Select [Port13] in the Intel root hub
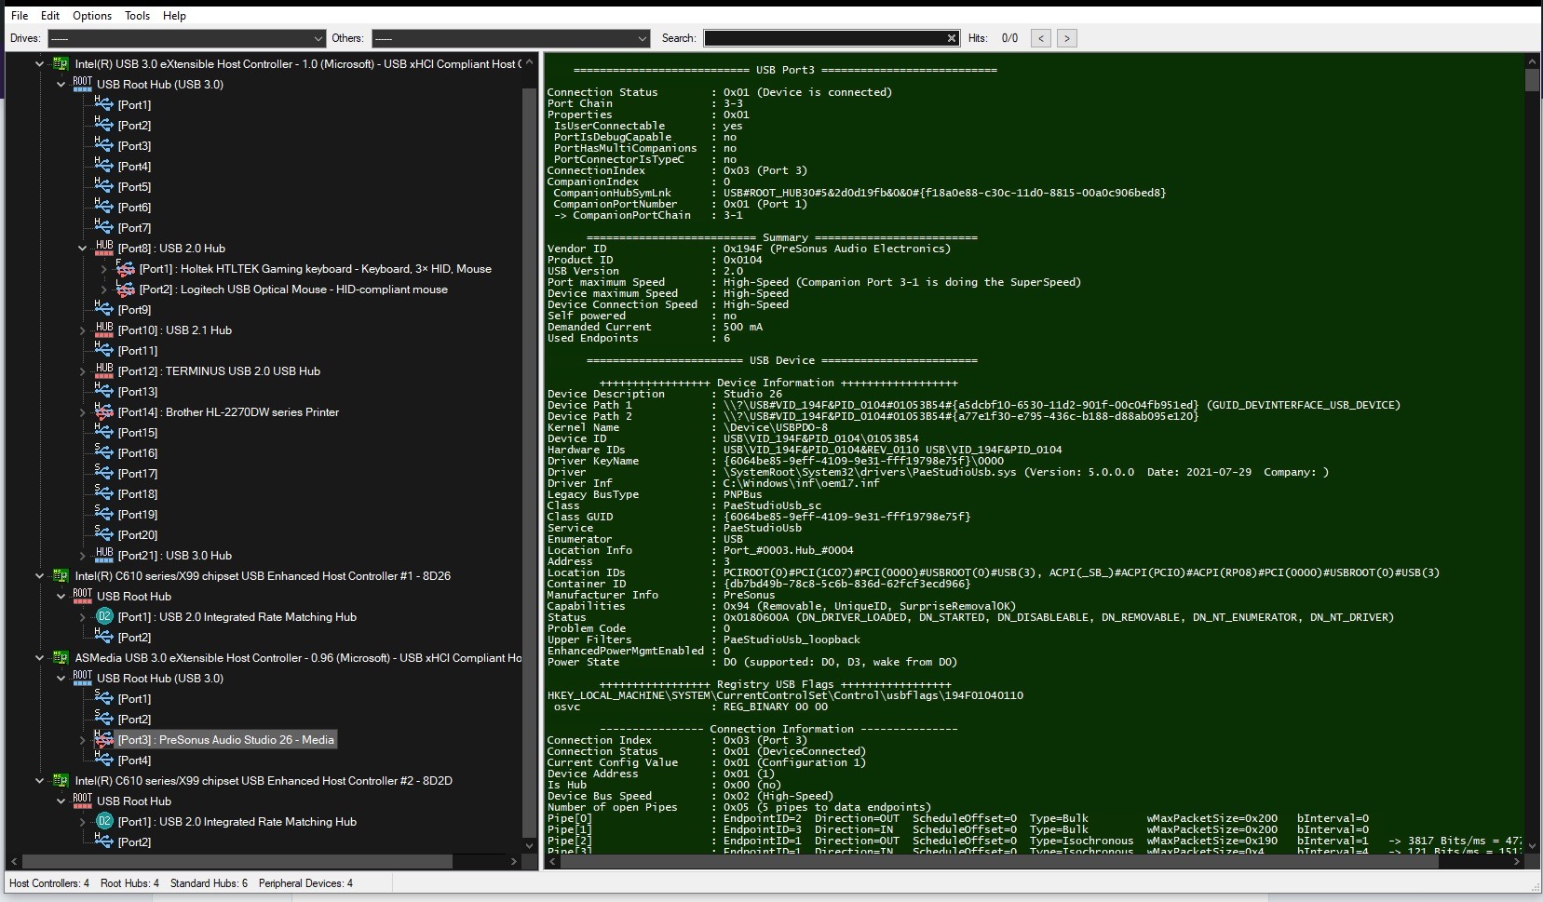This screenshot has height=902, width=1543. point(138,392)
